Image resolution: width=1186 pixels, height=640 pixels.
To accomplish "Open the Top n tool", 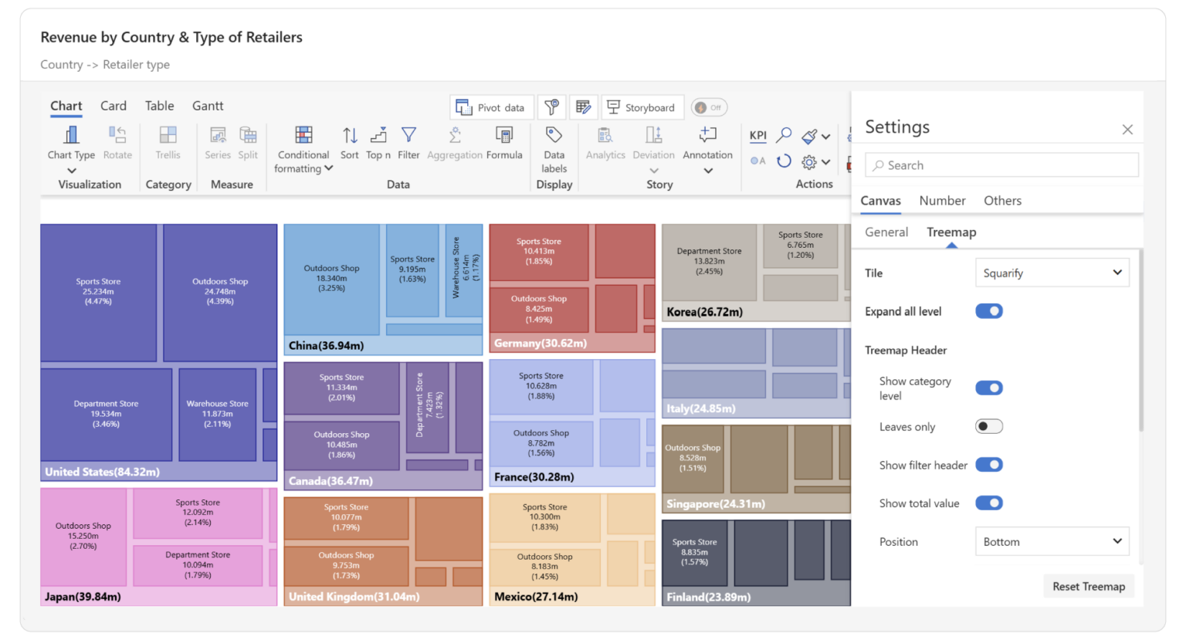I will point(378,143).
